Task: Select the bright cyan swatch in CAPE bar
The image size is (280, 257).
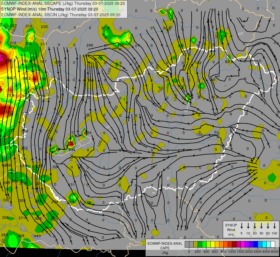Action: (x=264, y=244)
